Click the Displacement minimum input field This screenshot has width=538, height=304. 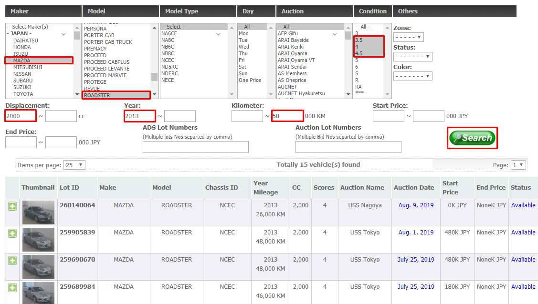(21, 116)
